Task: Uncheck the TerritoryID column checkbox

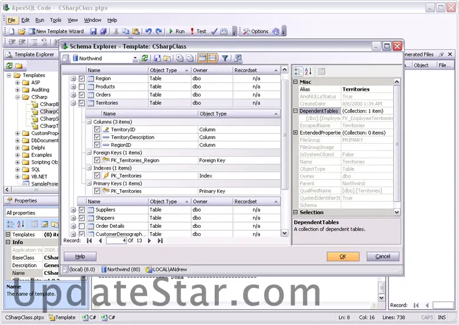Action: (97, 130)
